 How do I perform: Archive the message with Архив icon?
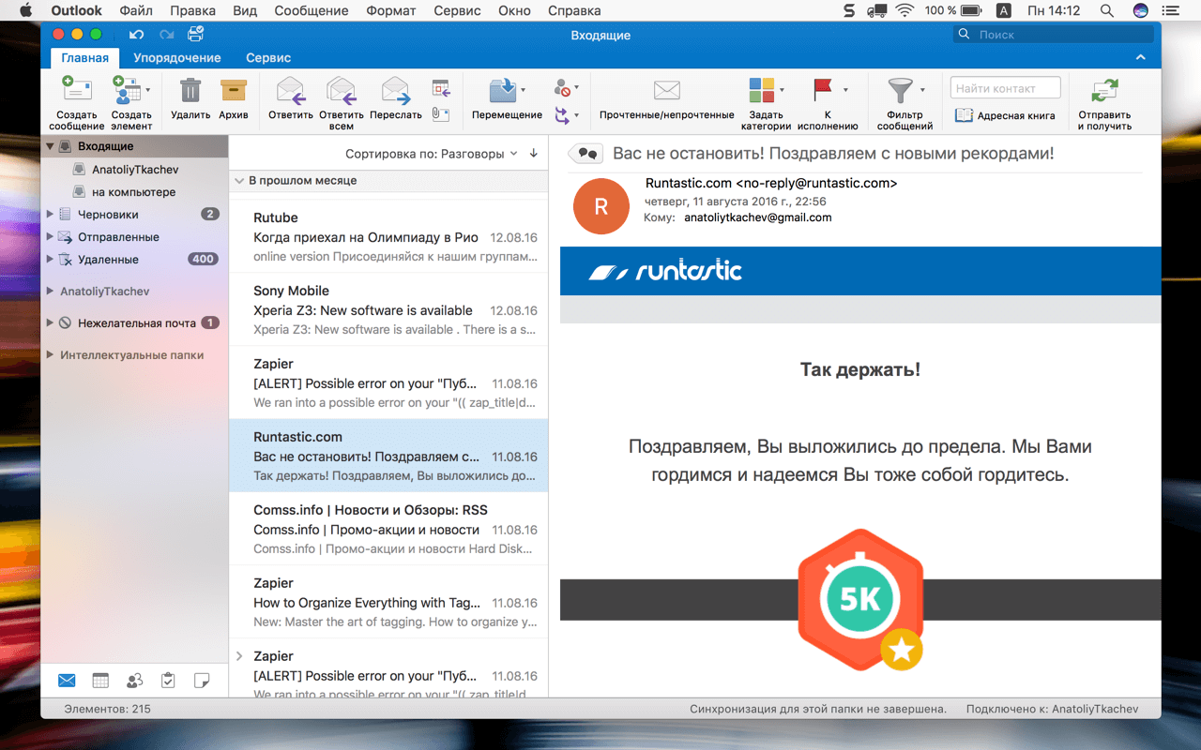tap(234, 90)
